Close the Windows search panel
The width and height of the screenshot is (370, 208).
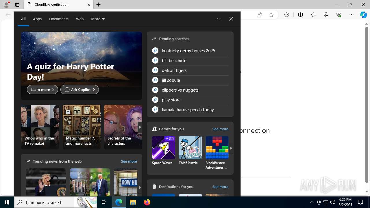click(x=231, y=19)
